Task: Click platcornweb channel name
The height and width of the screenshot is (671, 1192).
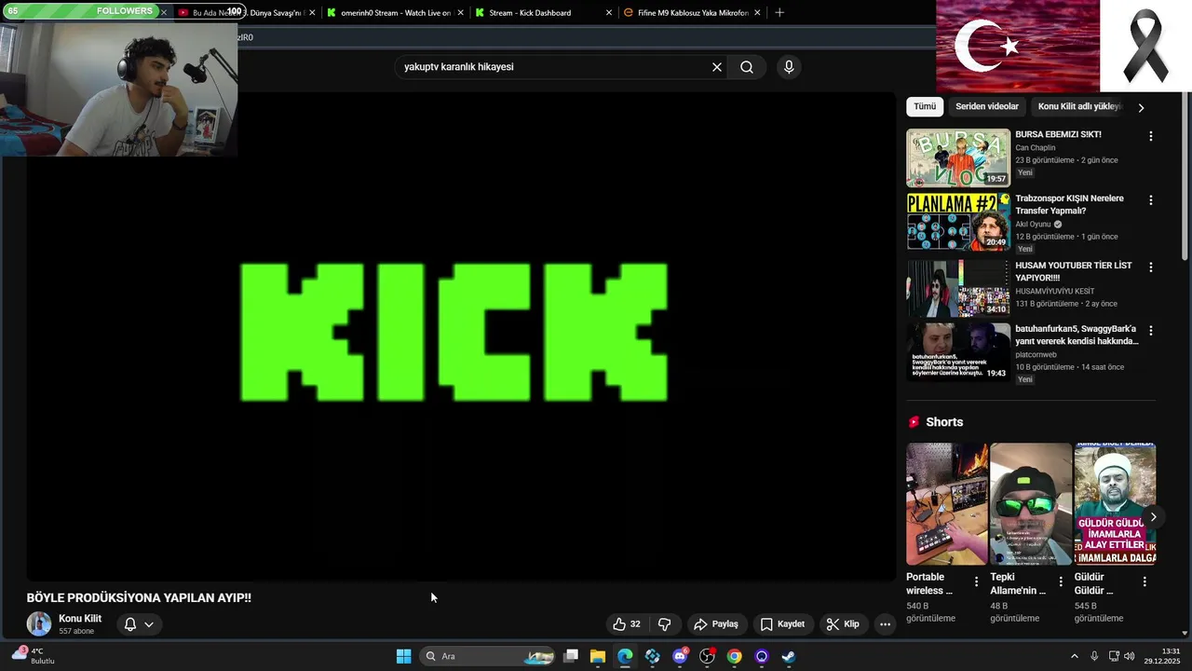Action: click(1036, 355)
